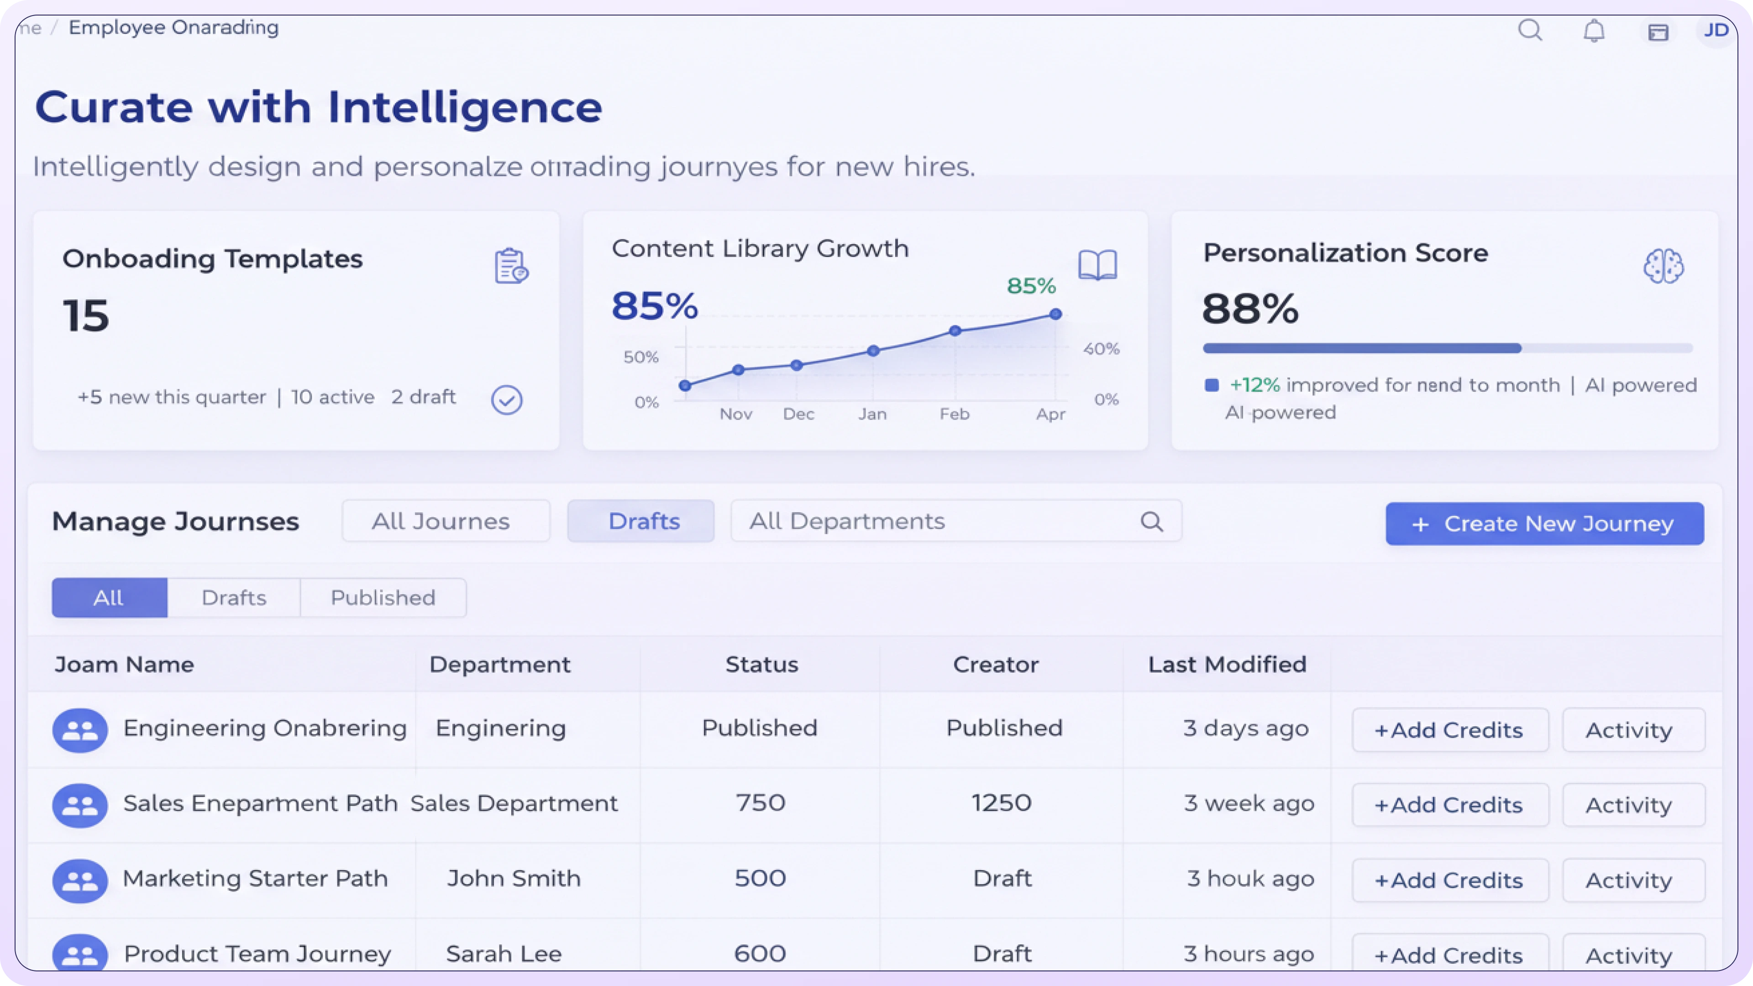The image size is (1753, 986).
Task: Click the checkmark icon on the templates card
Action: click(506, 400)
